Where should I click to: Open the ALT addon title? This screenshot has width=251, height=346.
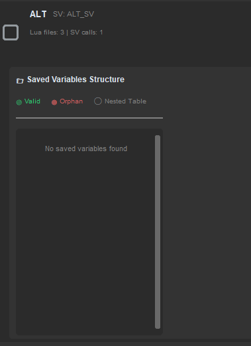(38, 14)
